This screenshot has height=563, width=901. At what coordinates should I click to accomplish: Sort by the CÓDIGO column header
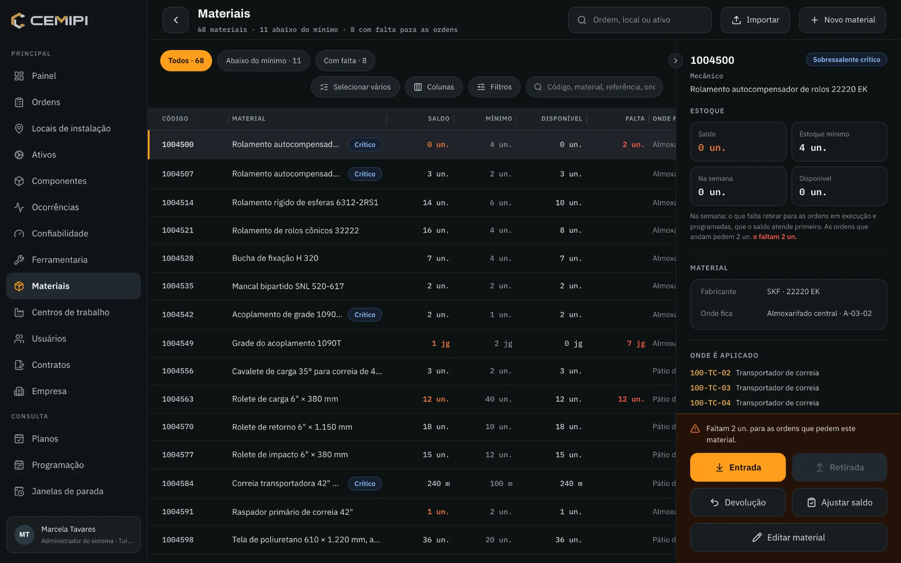(175, 118)
